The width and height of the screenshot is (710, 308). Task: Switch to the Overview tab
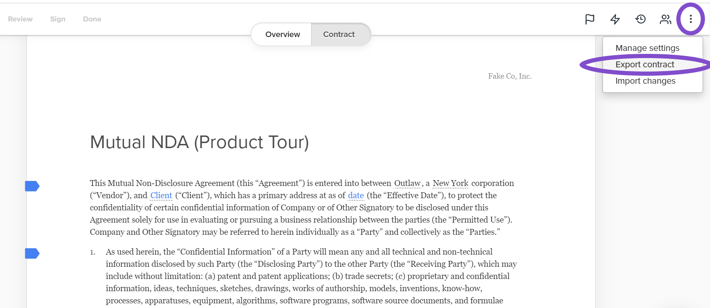click(x=282, y=35)
